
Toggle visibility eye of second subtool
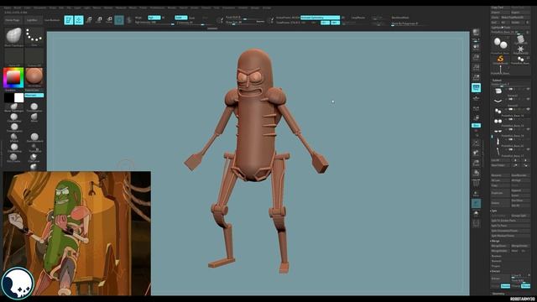[528, 99]
